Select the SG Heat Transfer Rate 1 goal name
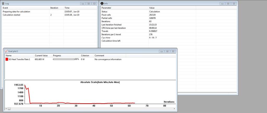The height and width of the screenshot is (113, 267). (19, 59)
